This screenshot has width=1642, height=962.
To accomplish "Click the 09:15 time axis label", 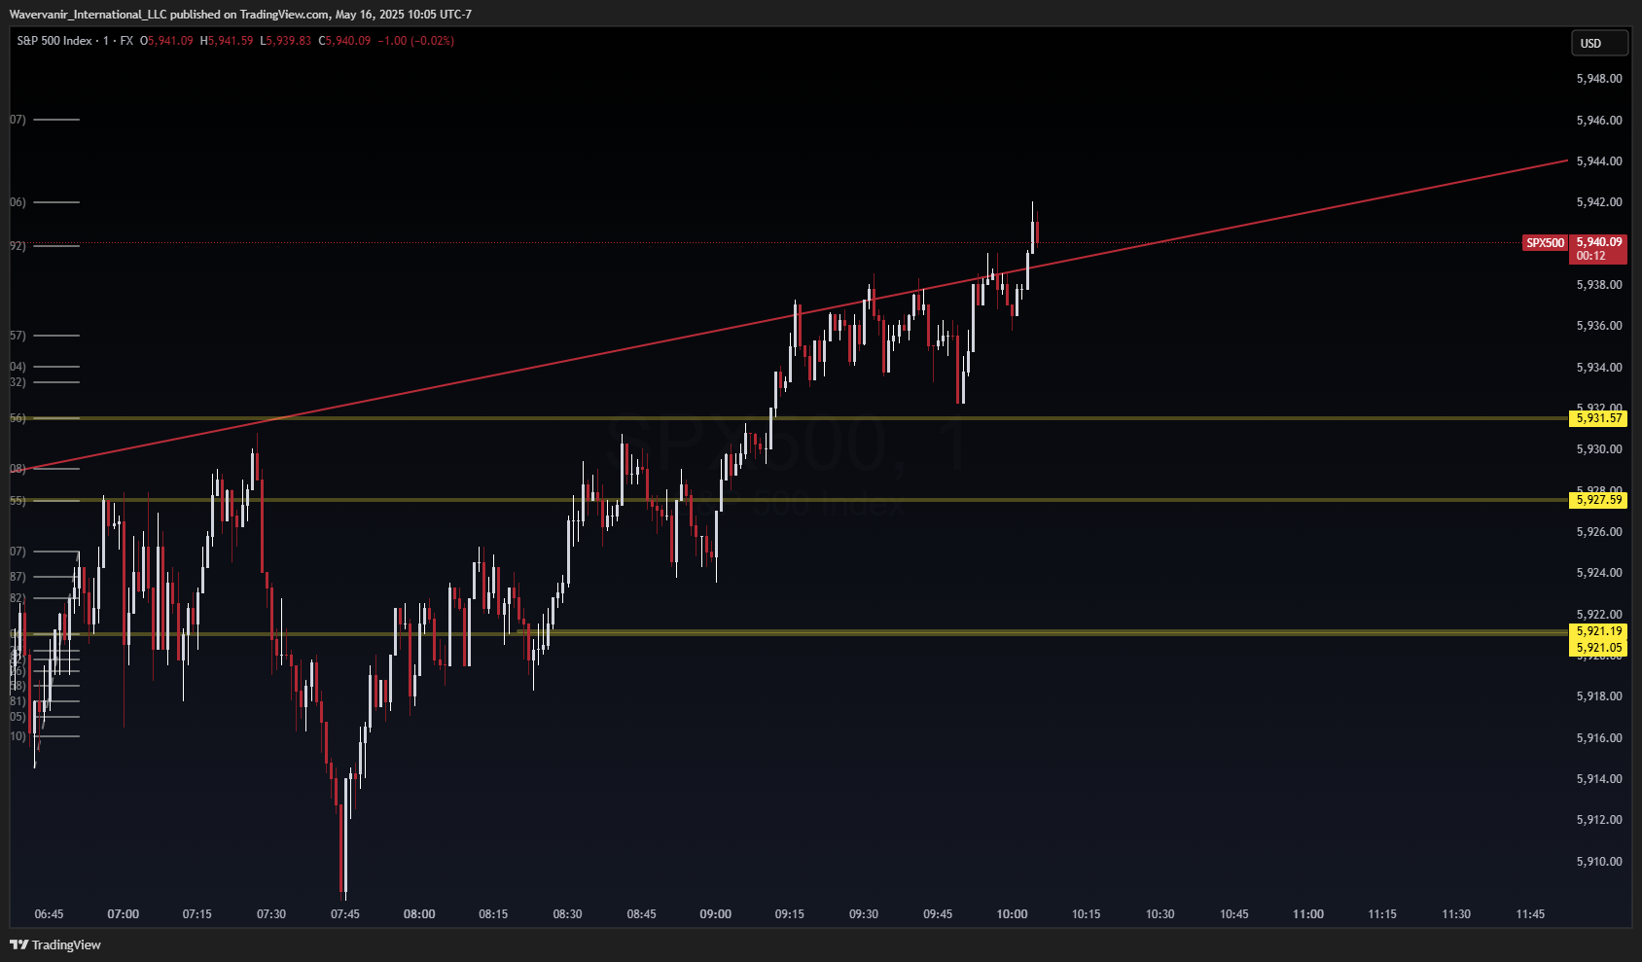I will pos(790,914).
